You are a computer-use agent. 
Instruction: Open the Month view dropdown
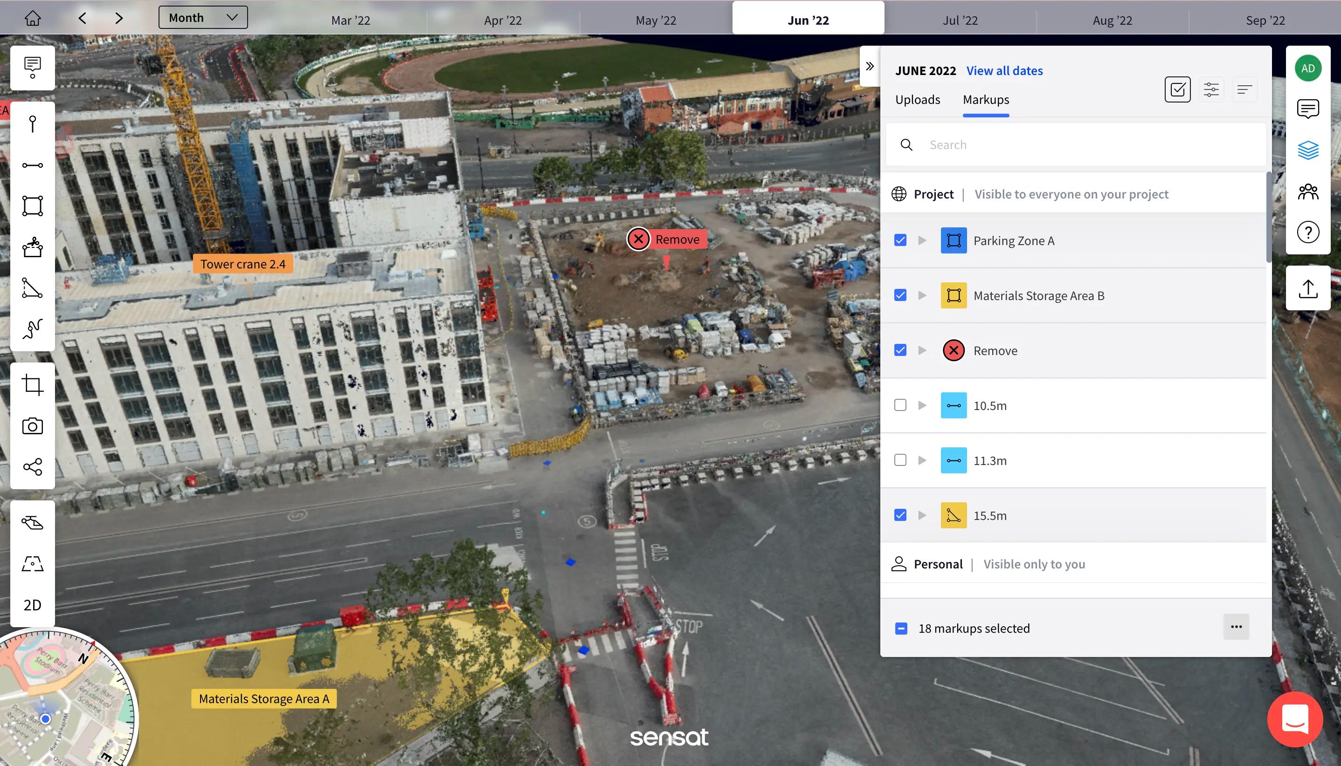(203, 18)
